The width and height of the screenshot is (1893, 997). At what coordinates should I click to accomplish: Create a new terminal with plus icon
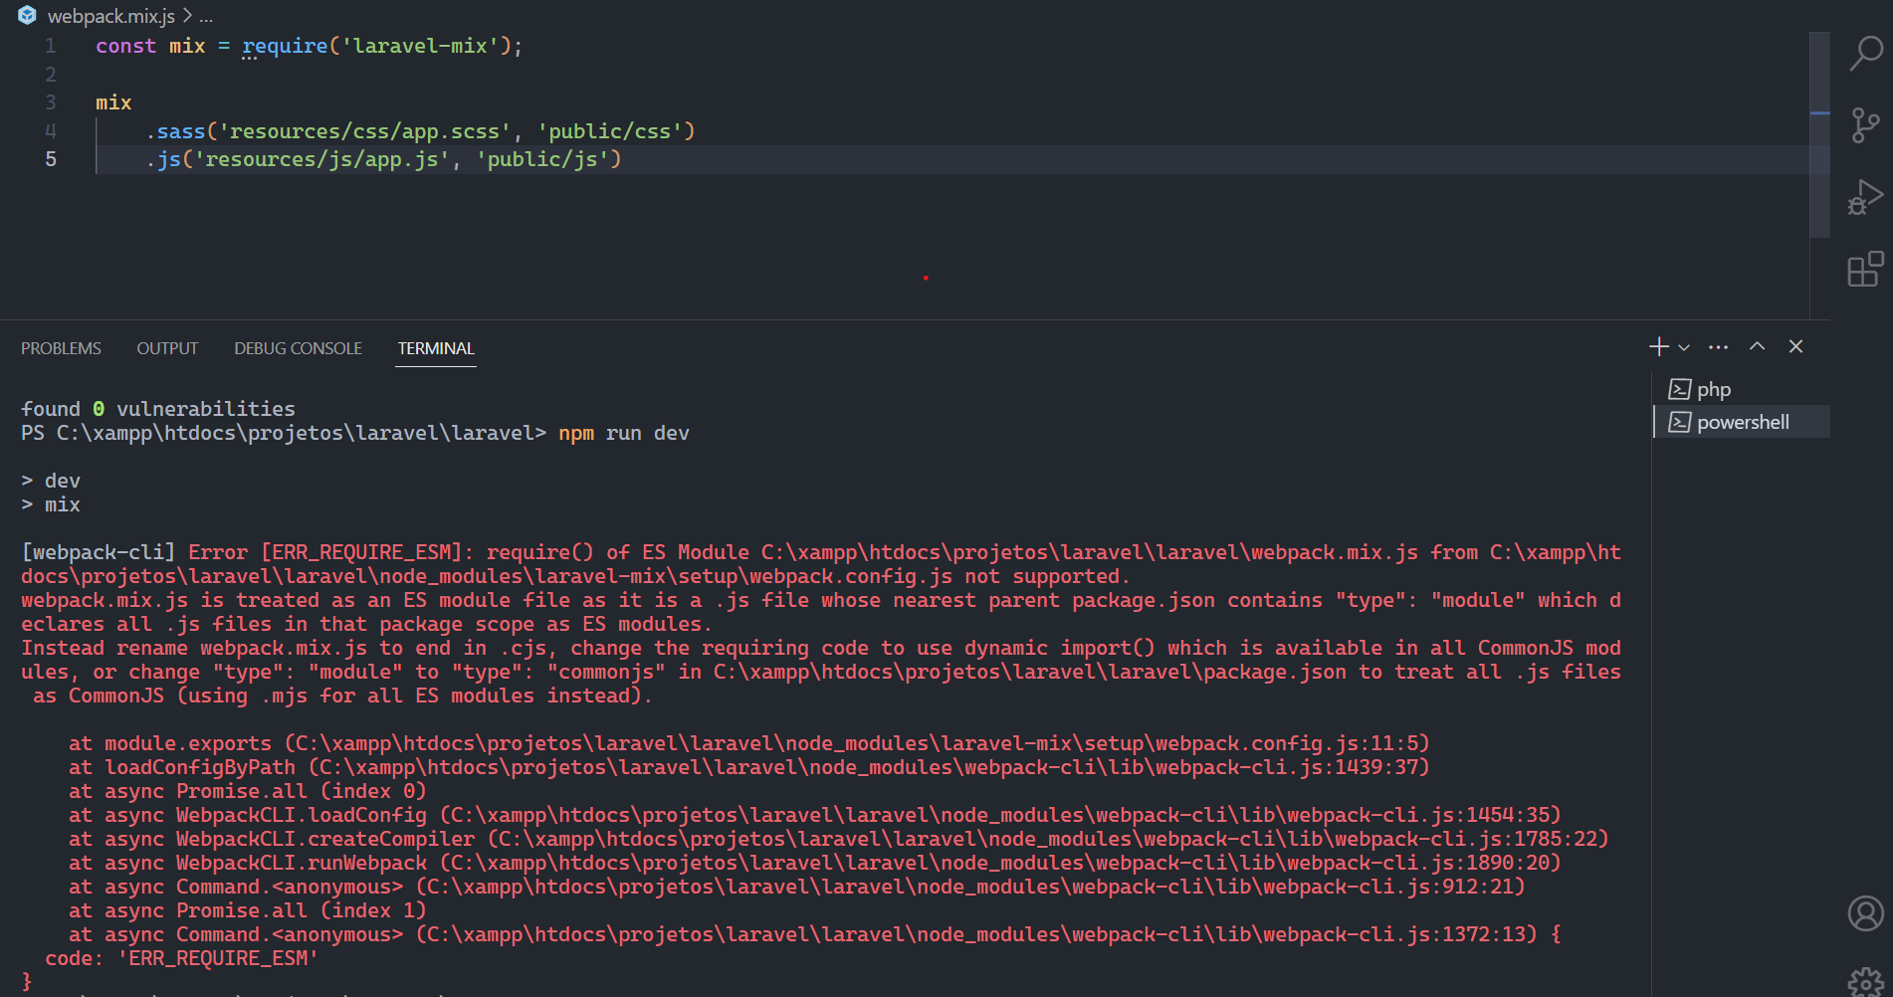(x=1658, y=346)
